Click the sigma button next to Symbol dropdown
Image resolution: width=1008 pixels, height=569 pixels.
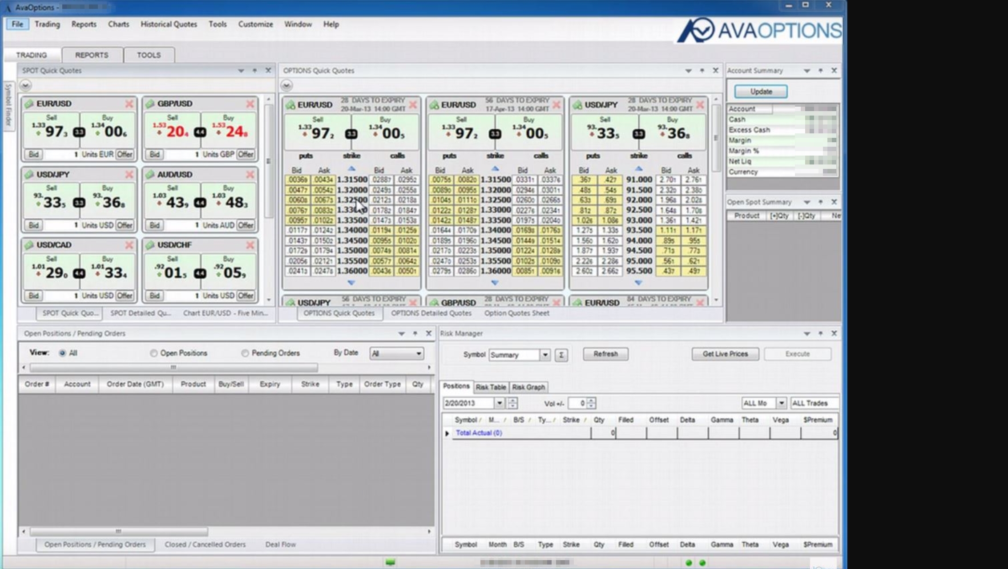tap(561, 355)
